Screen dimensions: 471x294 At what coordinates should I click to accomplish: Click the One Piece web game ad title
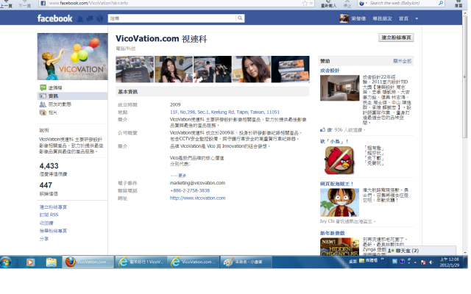coord(337,184)
